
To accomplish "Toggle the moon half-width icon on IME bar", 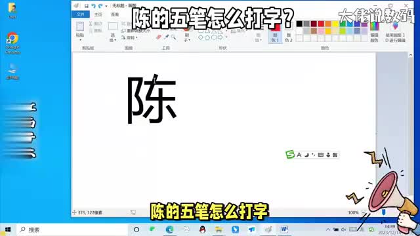I will click(x=306, y=155).
